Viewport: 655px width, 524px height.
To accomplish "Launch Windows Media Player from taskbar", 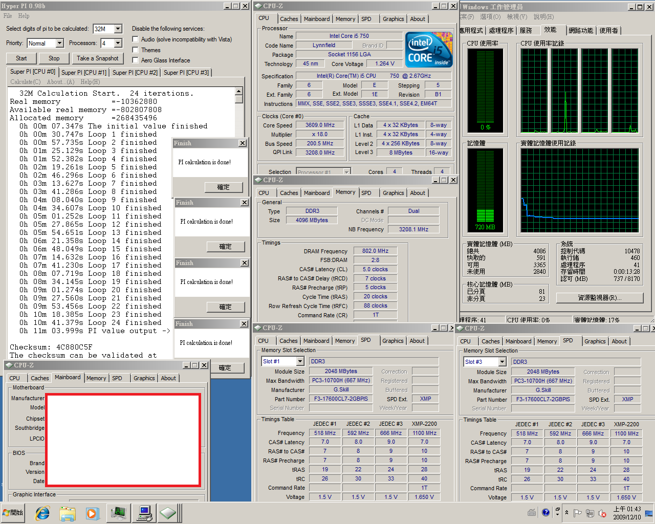I will point(92,513).
